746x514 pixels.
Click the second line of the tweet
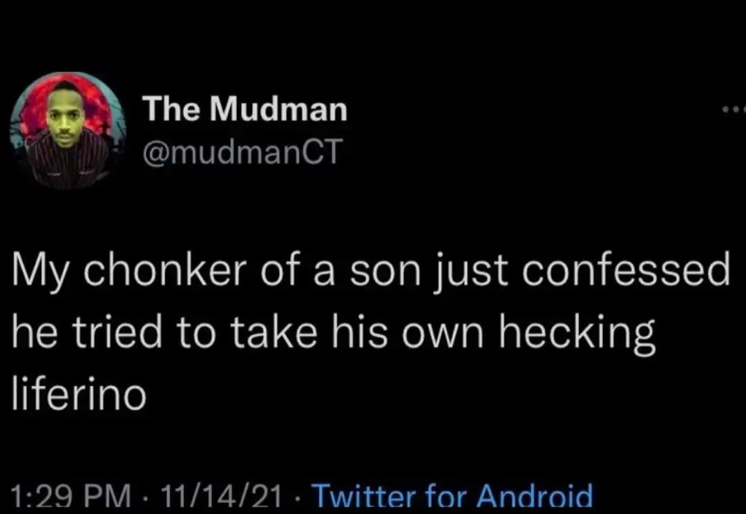click(332, 332)
